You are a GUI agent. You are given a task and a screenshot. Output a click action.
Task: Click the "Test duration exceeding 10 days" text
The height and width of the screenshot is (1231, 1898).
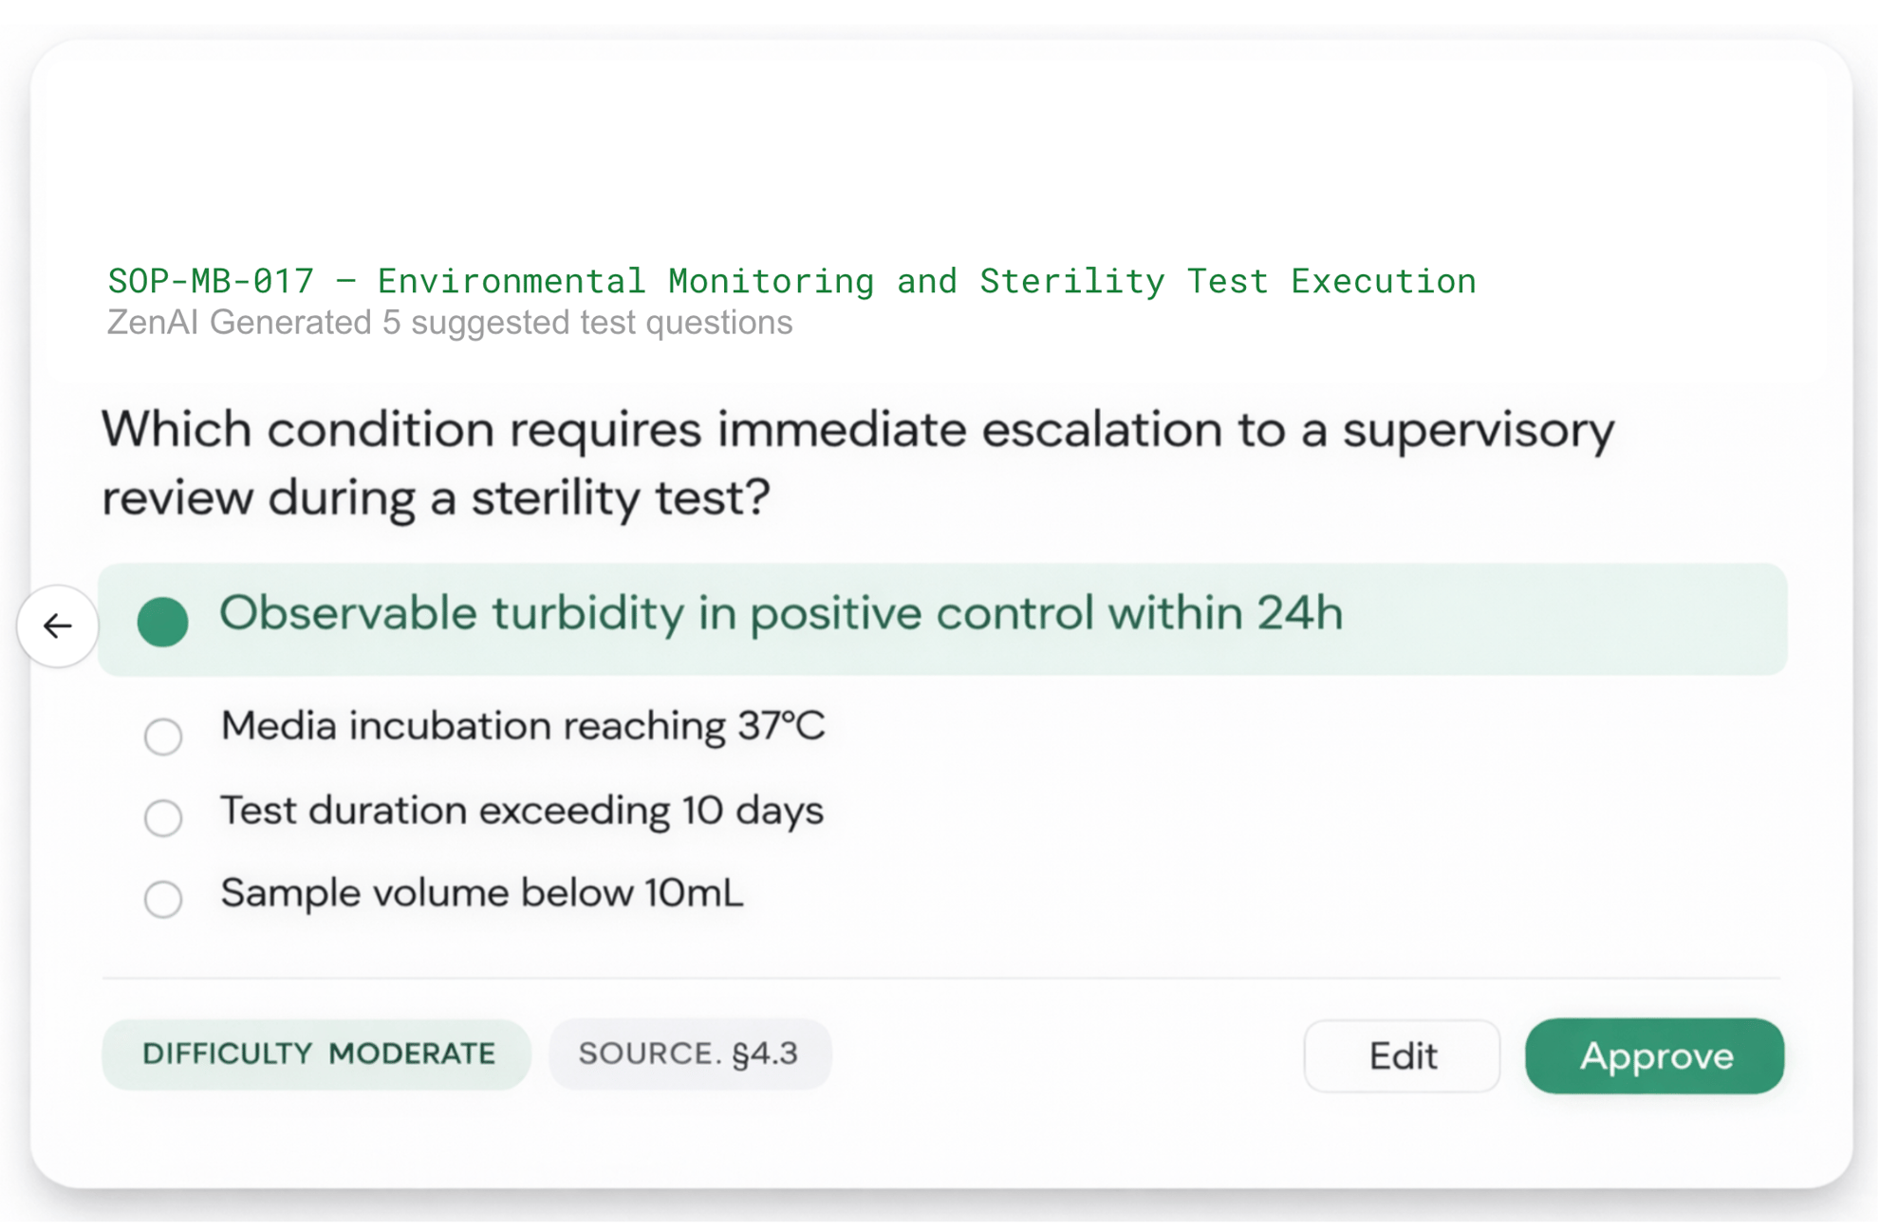[521, 810]
